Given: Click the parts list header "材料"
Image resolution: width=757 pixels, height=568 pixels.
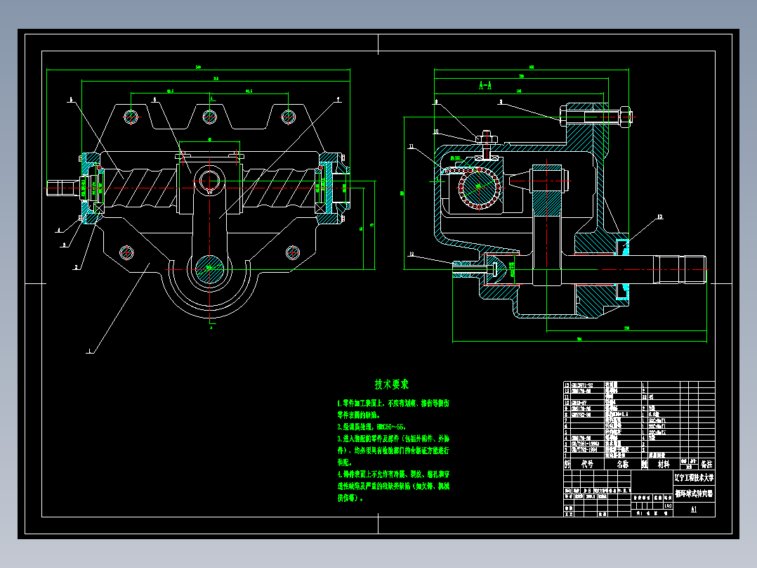Looking at the screenshot, I should coord(664,464).
